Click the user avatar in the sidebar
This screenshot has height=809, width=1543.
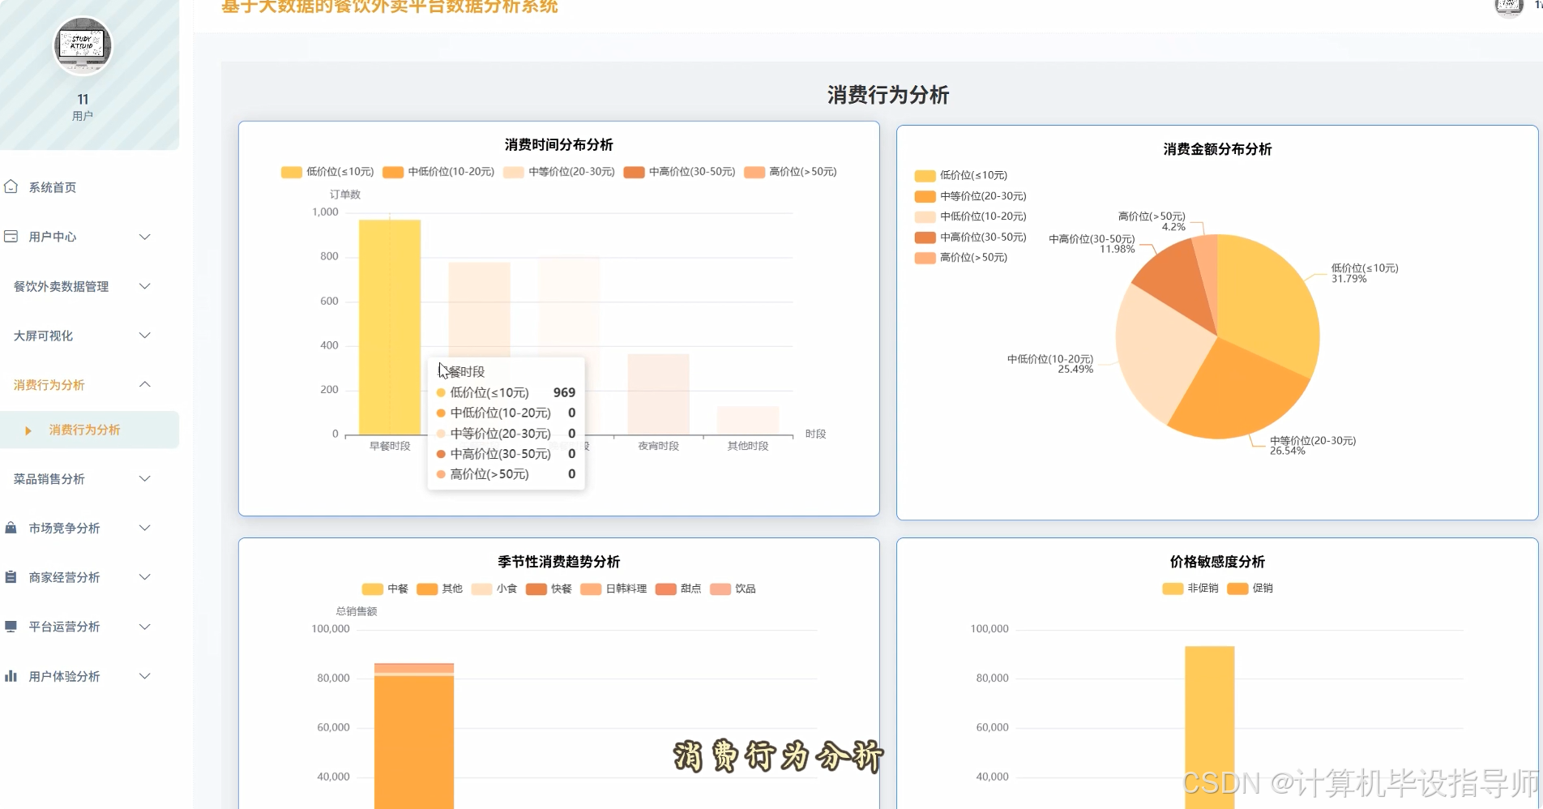point(83,45)
